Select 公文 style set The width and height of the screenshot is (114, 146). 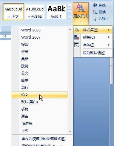pos(39,73)
